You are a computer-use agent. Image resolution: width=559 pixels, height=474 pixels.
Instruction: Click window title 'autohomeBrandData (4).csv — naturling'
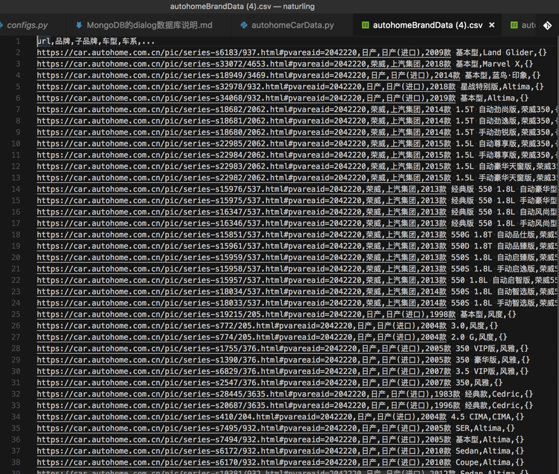[x=242, y=6]
